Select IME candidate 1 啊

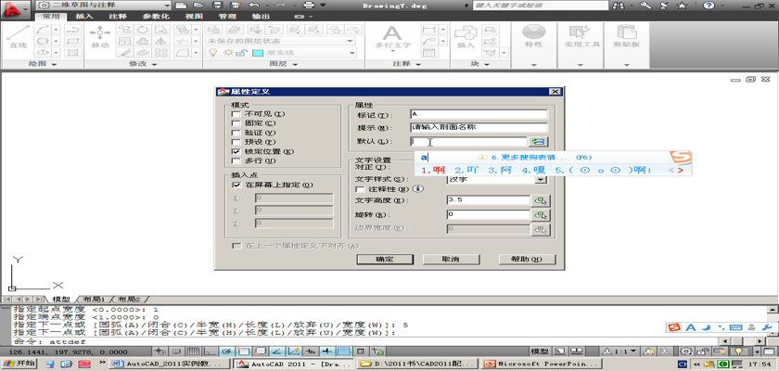tap(433, 170)
